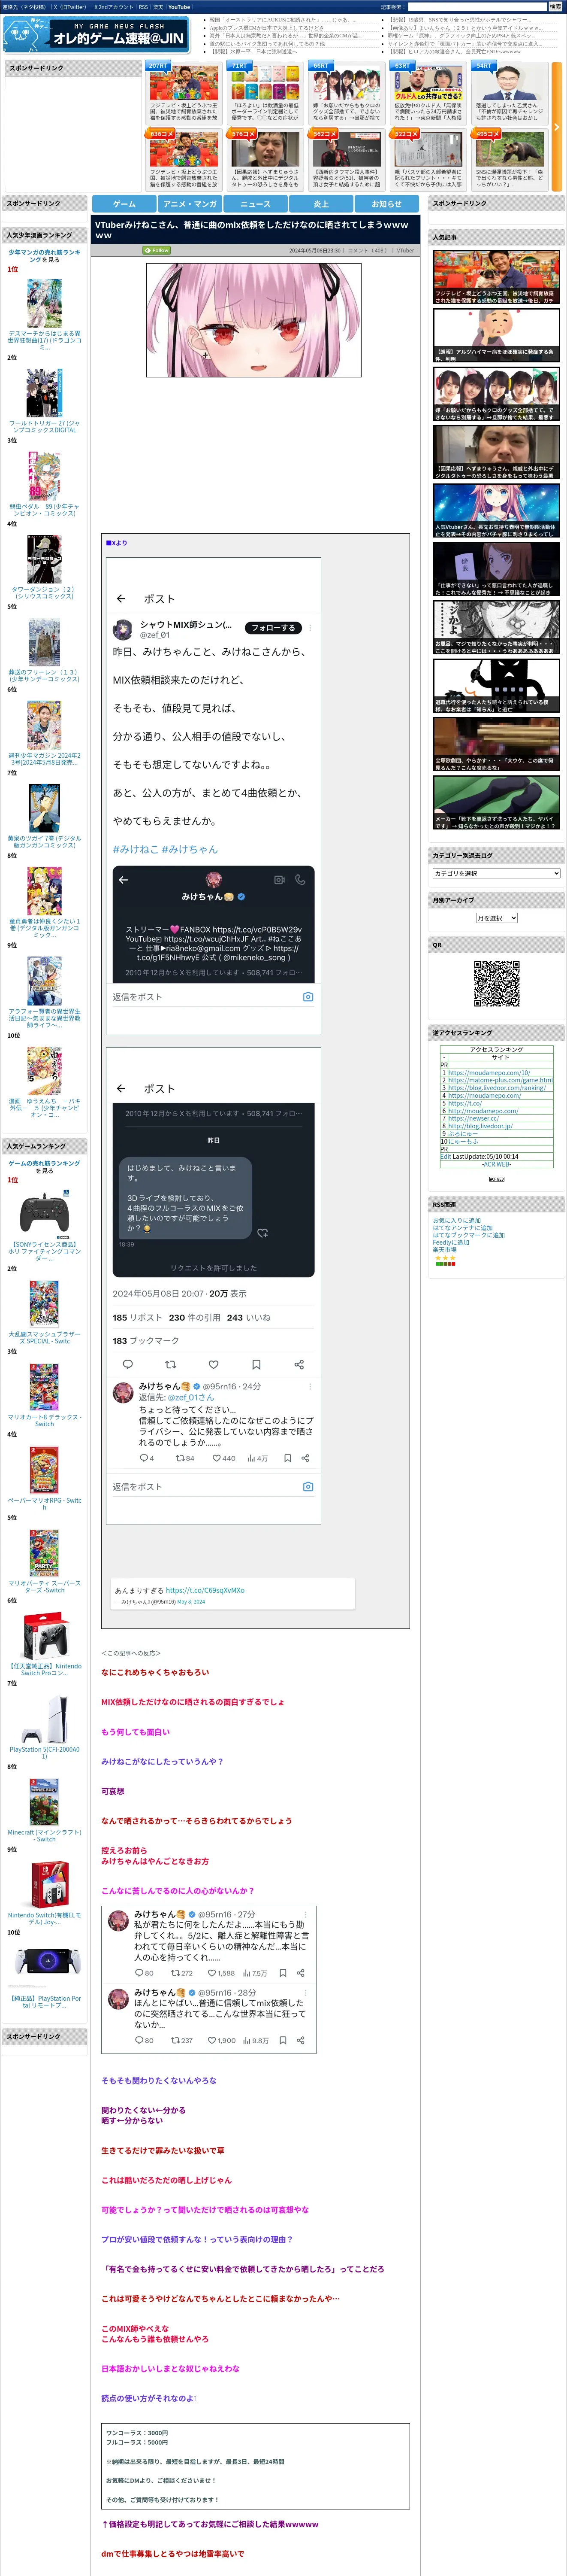Click the newser.cc ranking link

(x=472, y=1119)
